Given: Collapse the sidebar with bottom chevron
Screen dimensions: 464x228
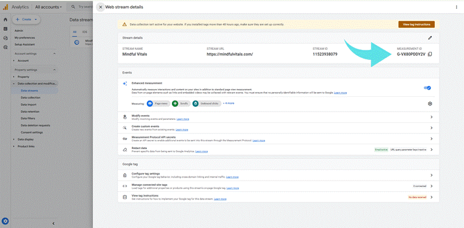Looking at the screenshot, I should [x=54, y=224].
